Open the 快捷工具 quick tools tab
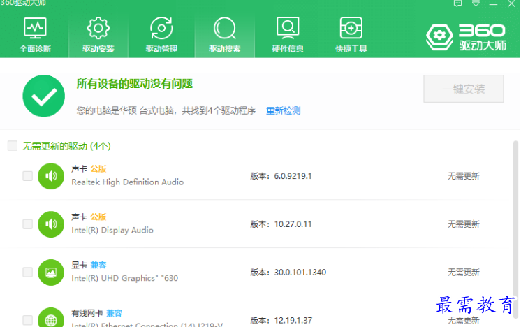The height and width of the screenshot is (327, 521). pos(351,35)
